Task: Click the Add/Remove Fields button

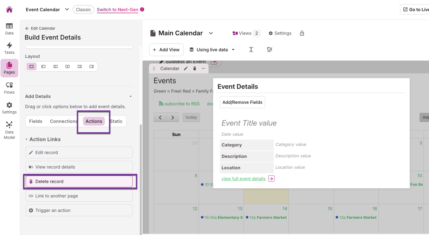Action: click(242, 102)
